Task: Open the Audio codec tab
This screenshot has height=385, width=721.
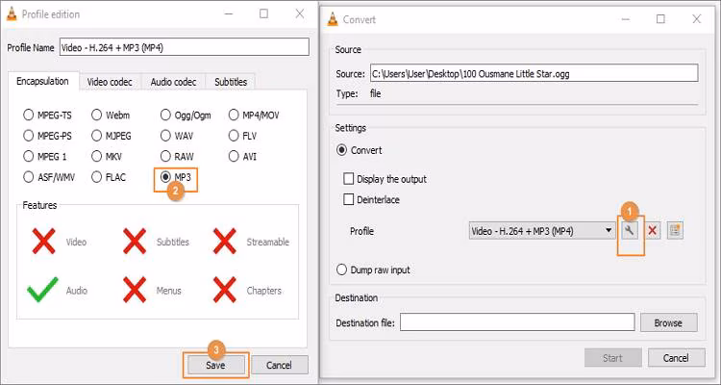Action: 174,83
